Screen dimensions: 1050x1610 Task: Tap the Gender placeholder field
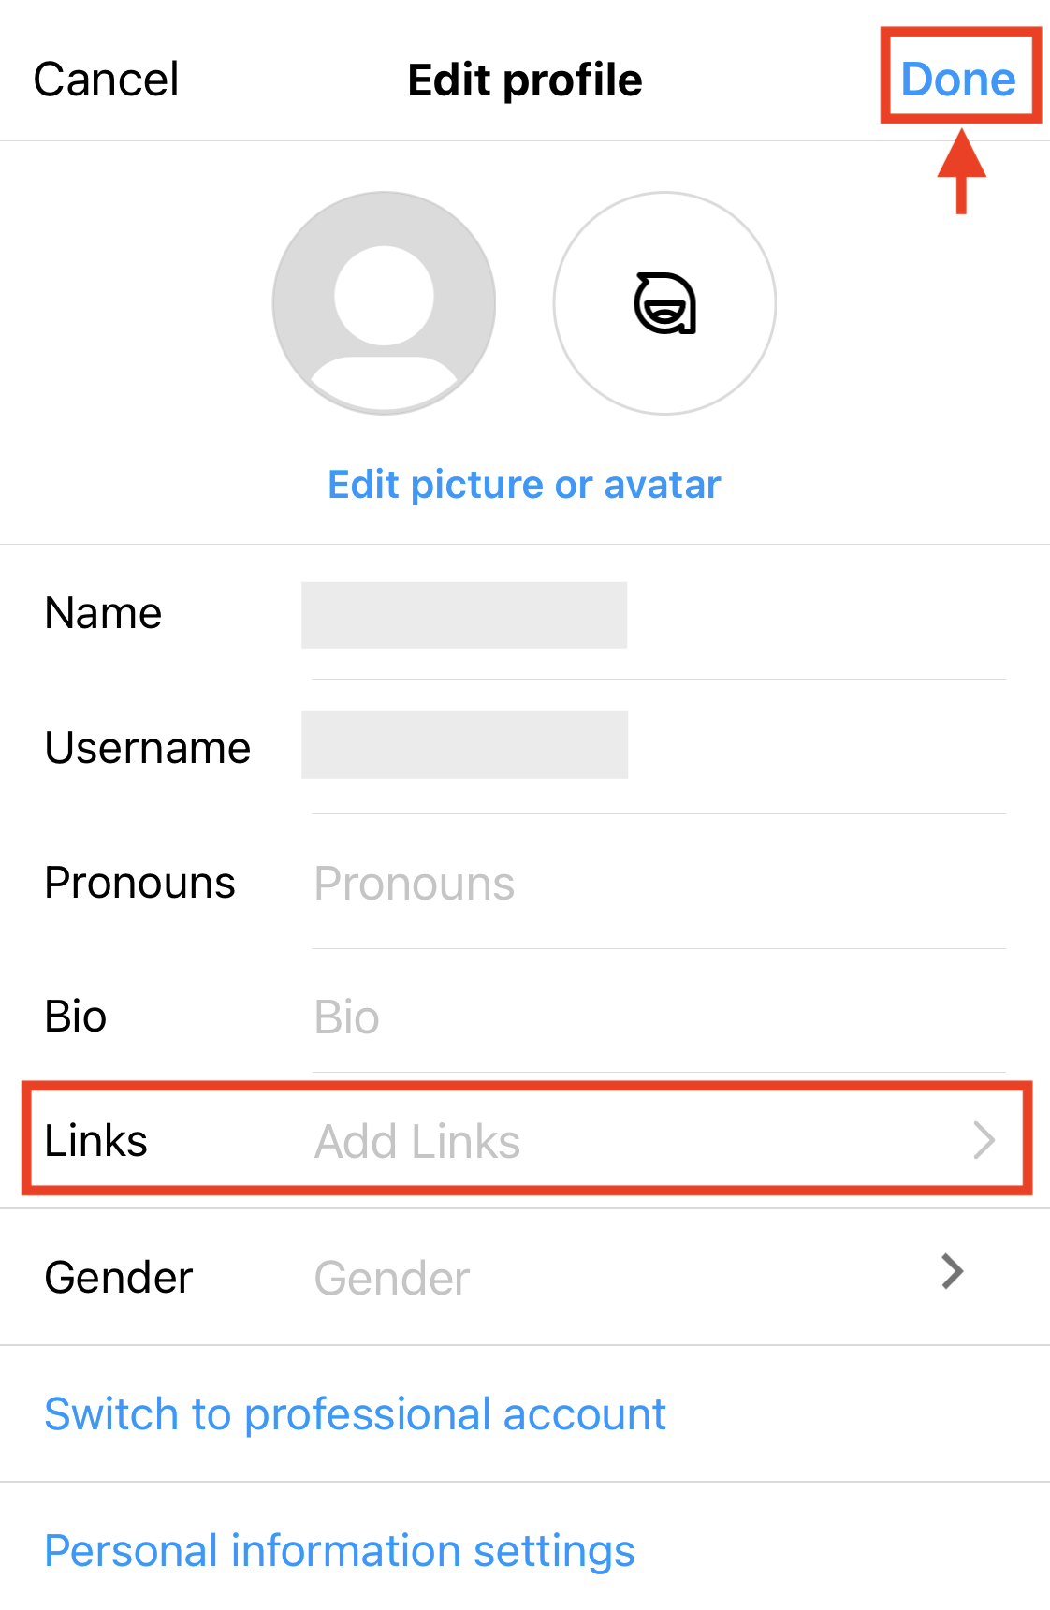tap(392, 1279)
